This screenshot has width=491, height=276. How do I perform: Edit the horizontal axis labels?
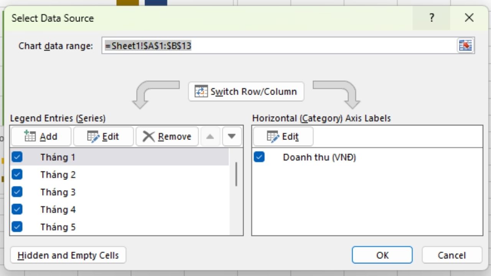pos(283,136)
